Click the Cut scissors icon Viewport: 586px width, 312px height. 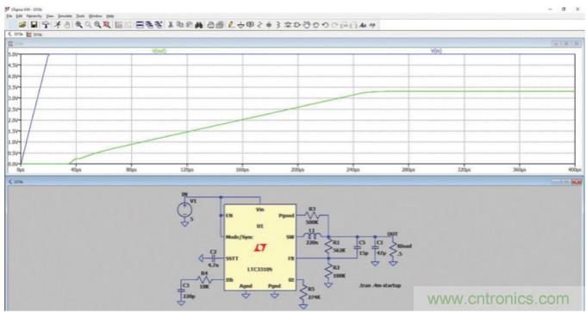point(171,25)
